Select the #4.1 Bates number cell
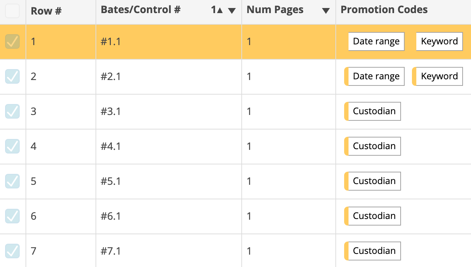471x267 pixels. tap(169, 146)
